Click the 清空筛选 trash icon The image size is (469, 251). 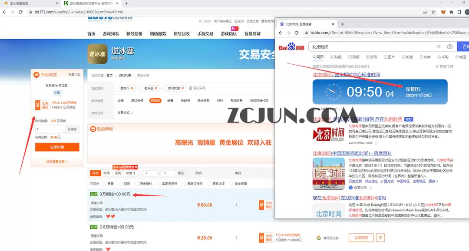point(190,88)
